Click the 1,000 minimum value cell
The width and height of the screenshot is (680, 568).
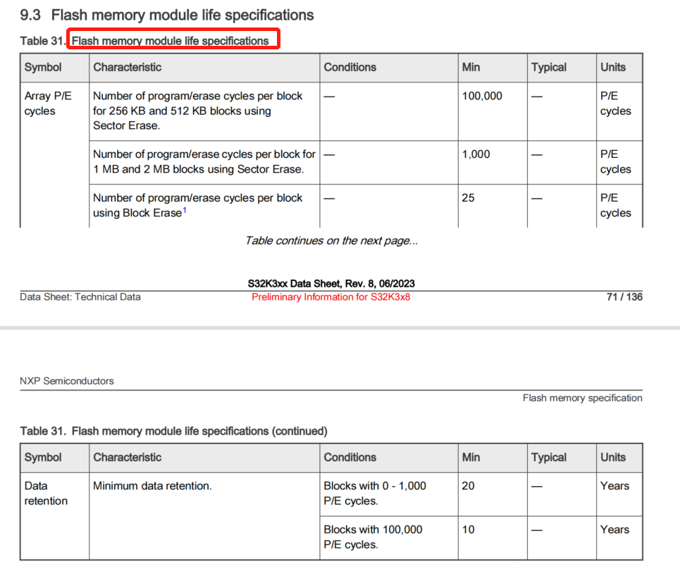(x=476, y=154)
